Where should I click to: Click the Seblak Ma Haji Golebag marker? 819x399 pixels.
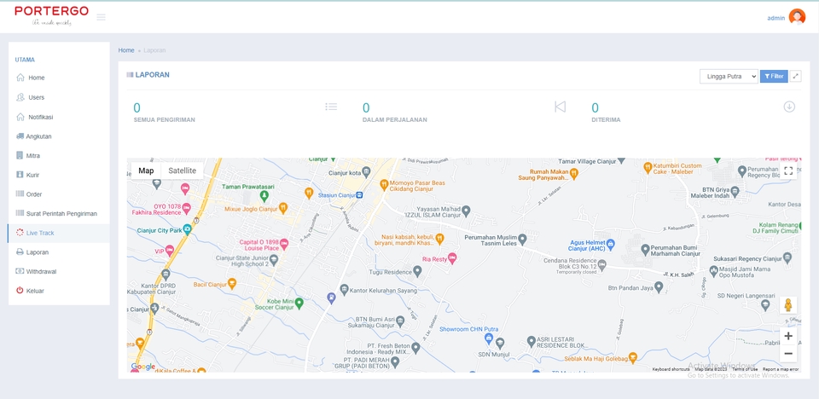point(633,358)
